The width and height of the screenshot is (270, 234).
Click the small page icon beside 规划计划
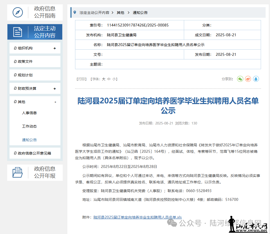(15, 75)
